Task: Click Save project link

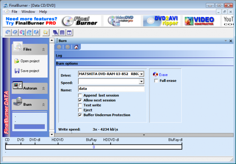Action: click(x=30, y=71)
